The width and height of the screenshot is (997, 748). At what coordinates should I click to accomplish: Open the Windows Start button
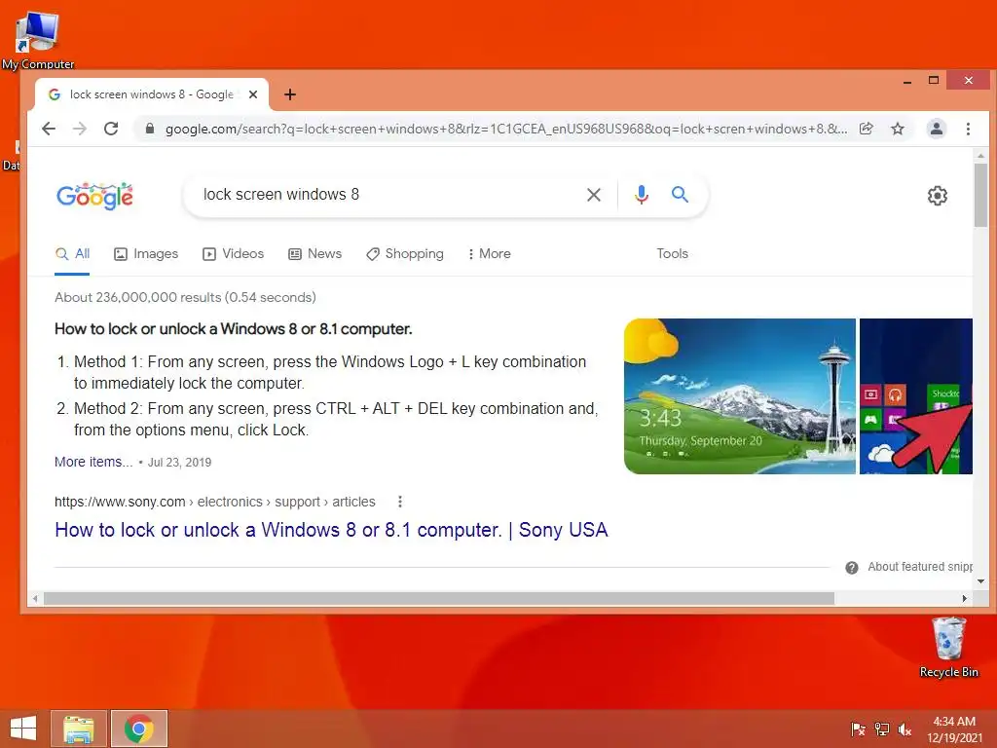coord(23,729)
